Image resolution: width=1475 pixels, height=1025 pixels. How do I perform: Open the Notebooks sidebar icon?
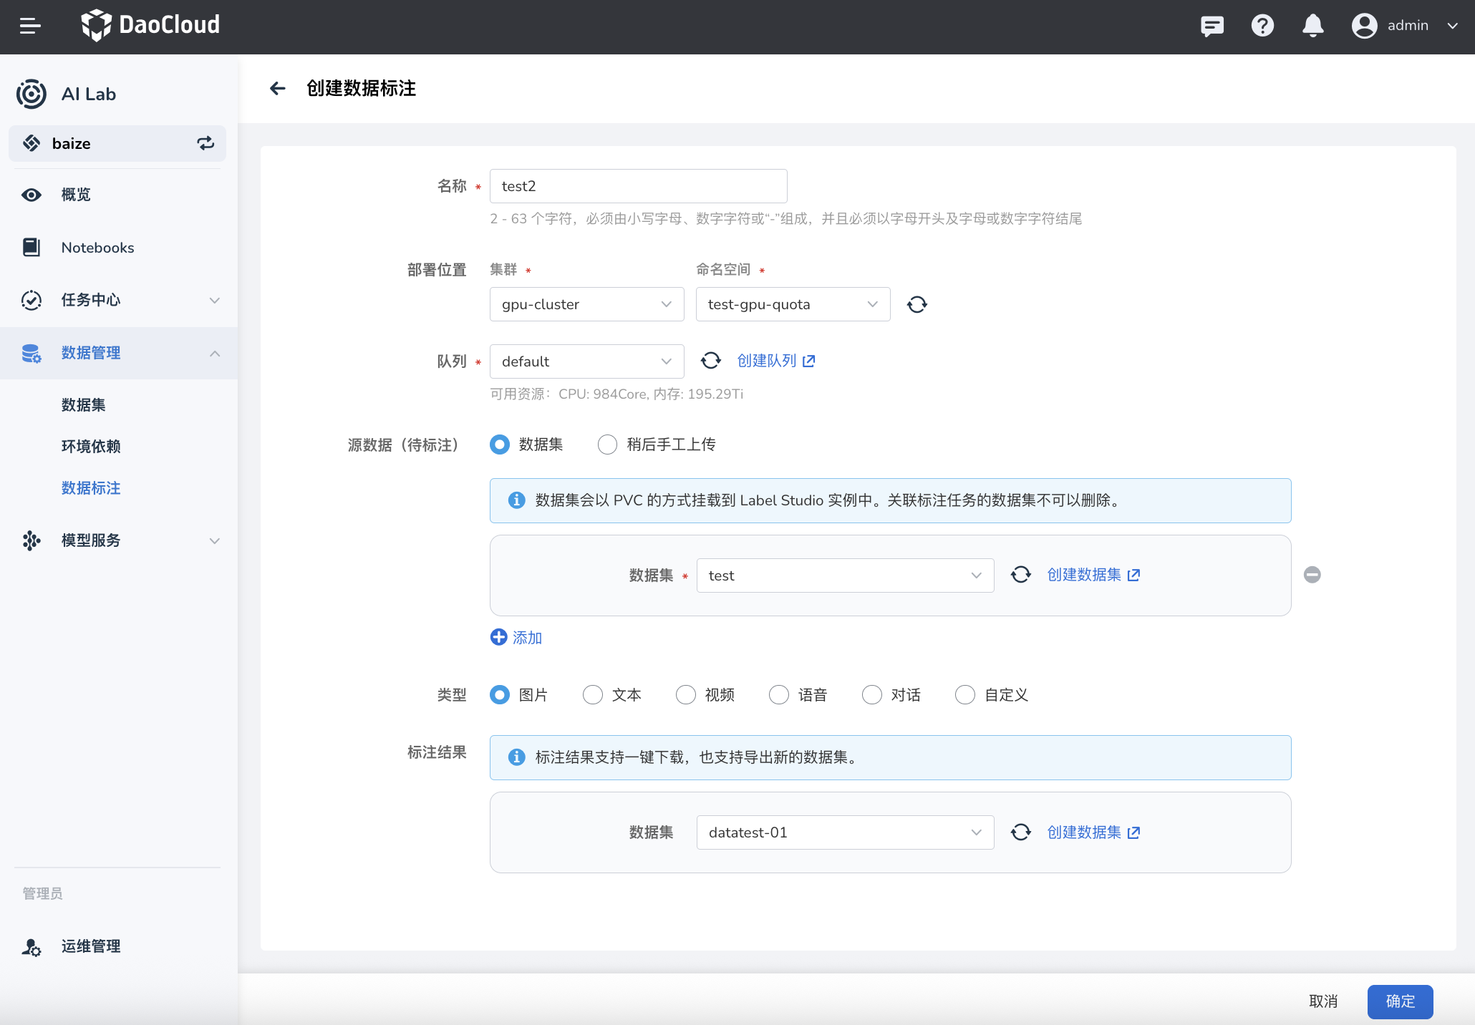pos(31,247)
